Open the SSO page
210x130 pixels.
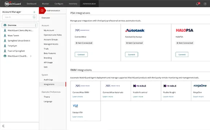tap(46, 67)
